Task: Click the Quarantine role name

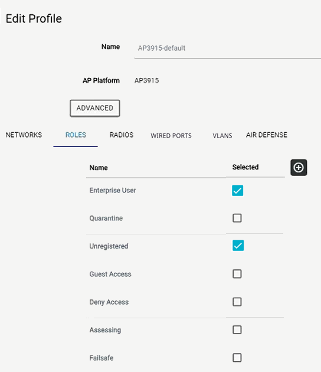Action: click(106, 218)
